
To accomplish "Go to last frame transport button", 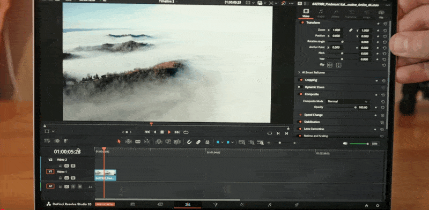I will pyautogui.click(x=177, y=132).
